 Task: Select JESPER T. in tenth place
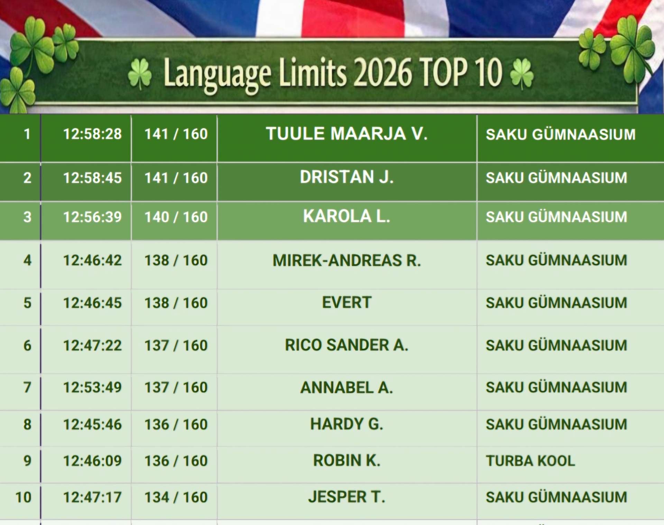pyautogui.click(x=347, y=497)
